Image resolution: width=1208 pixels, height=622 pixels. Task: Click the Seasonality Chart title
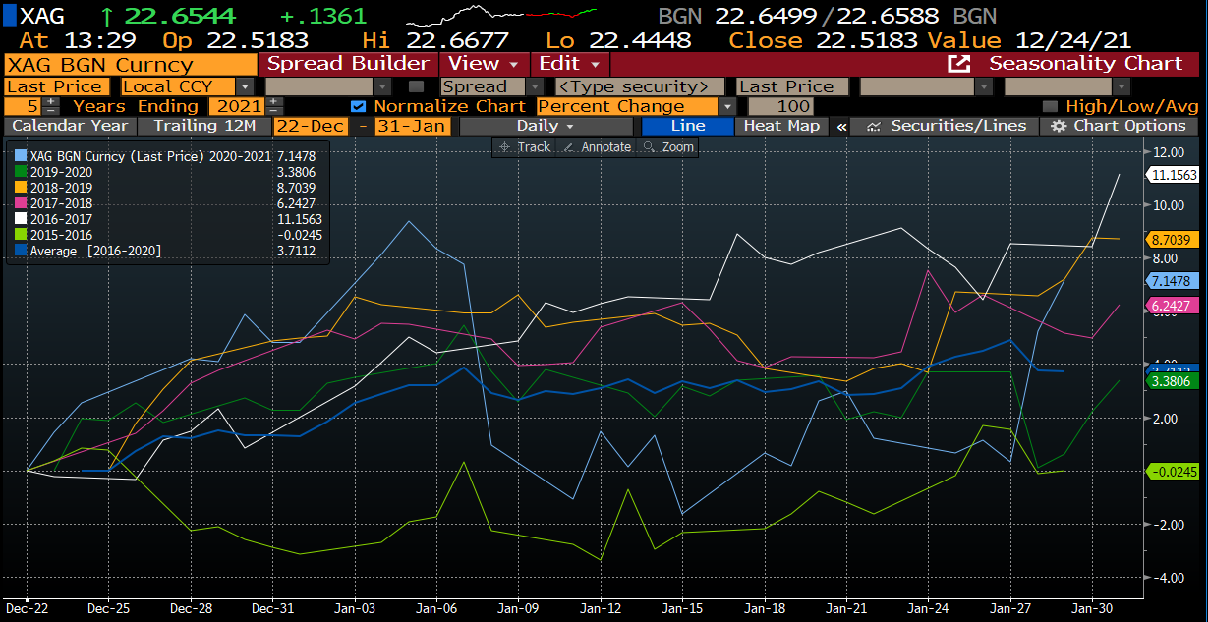coord(1085,64)
